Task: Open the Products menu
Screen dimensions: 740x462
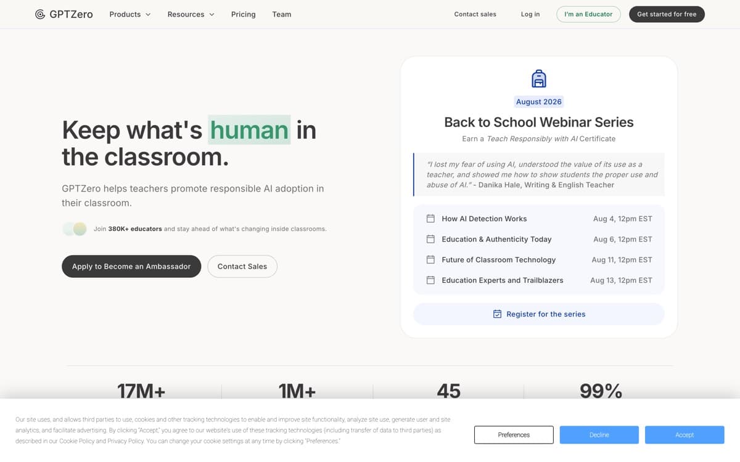Action: pyautogui.click(x=130, y=14)
